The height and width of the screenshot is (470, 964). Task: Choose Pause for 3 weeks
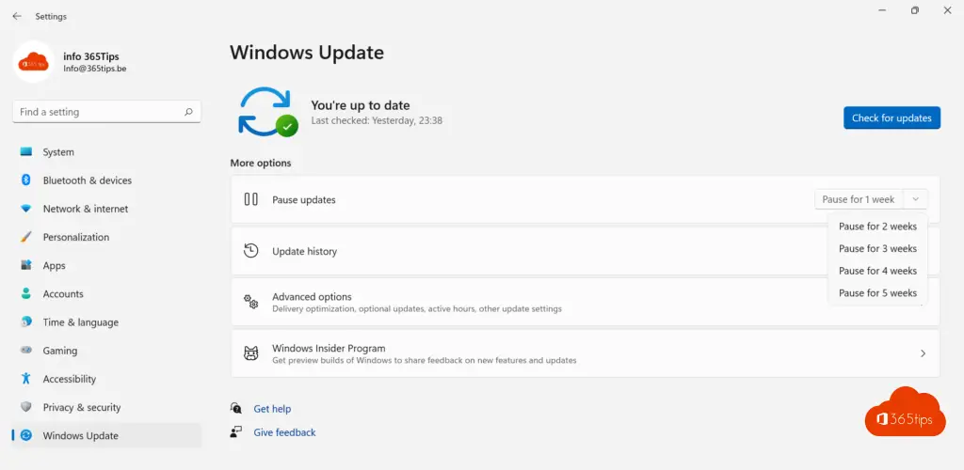click(x=877, y=248)
